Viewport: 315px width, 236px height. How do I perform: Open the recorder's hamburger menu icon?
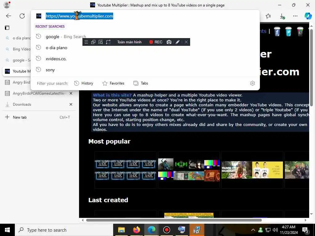[86, 42]
